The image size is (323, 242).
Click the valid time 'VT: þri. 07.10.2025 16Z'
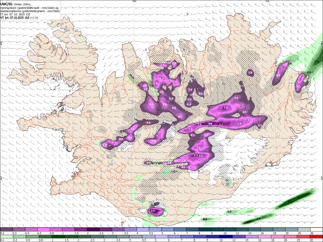click(x=15, y=18)
